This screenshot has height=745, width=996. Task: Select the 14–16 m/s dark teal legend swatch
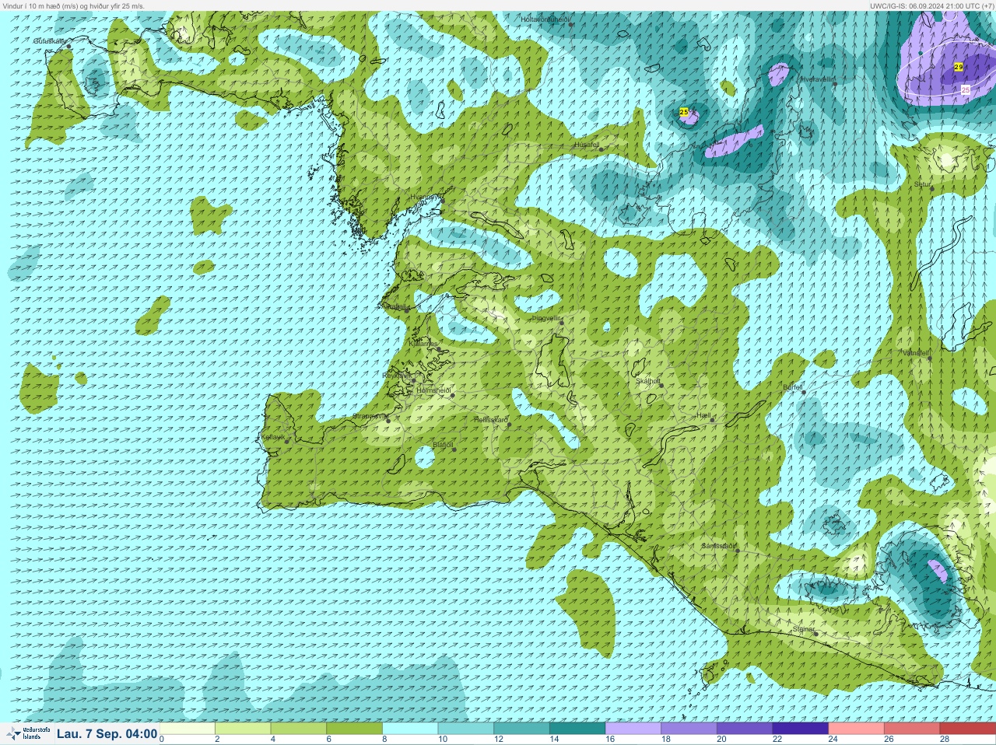point(577,729)
